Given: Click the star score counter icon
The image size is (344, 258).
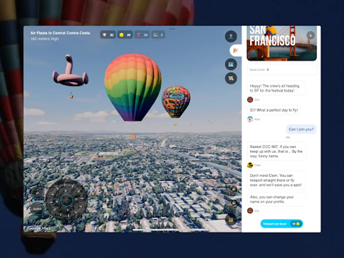Looking at the screenshot, I should (x=105, y=35).
